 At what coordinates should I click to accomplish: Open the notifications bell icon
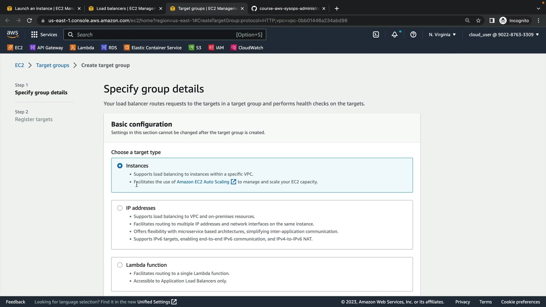click(x=394, y=35)
